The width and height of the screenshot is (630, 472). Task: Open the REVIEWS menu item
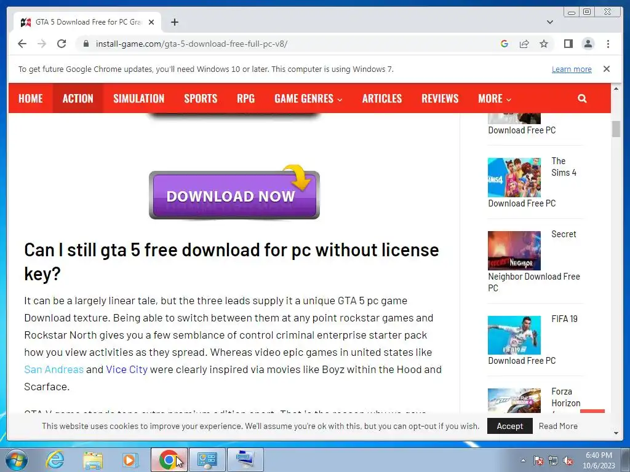pyautogui.click(x=440, y=98)
